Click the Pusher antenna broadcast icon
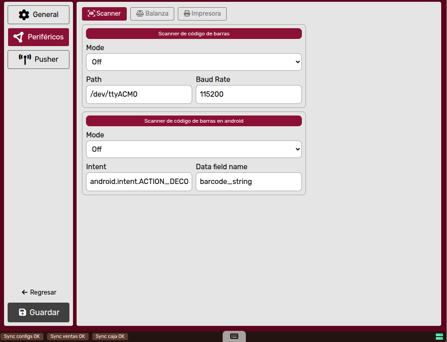This screenshot has height=342, width=447. click(25, 60)
